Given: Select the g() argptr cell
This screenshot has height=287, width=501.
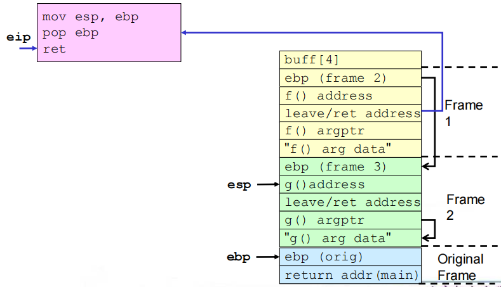Looking at the screenshot, I should [x=350, y=220].
